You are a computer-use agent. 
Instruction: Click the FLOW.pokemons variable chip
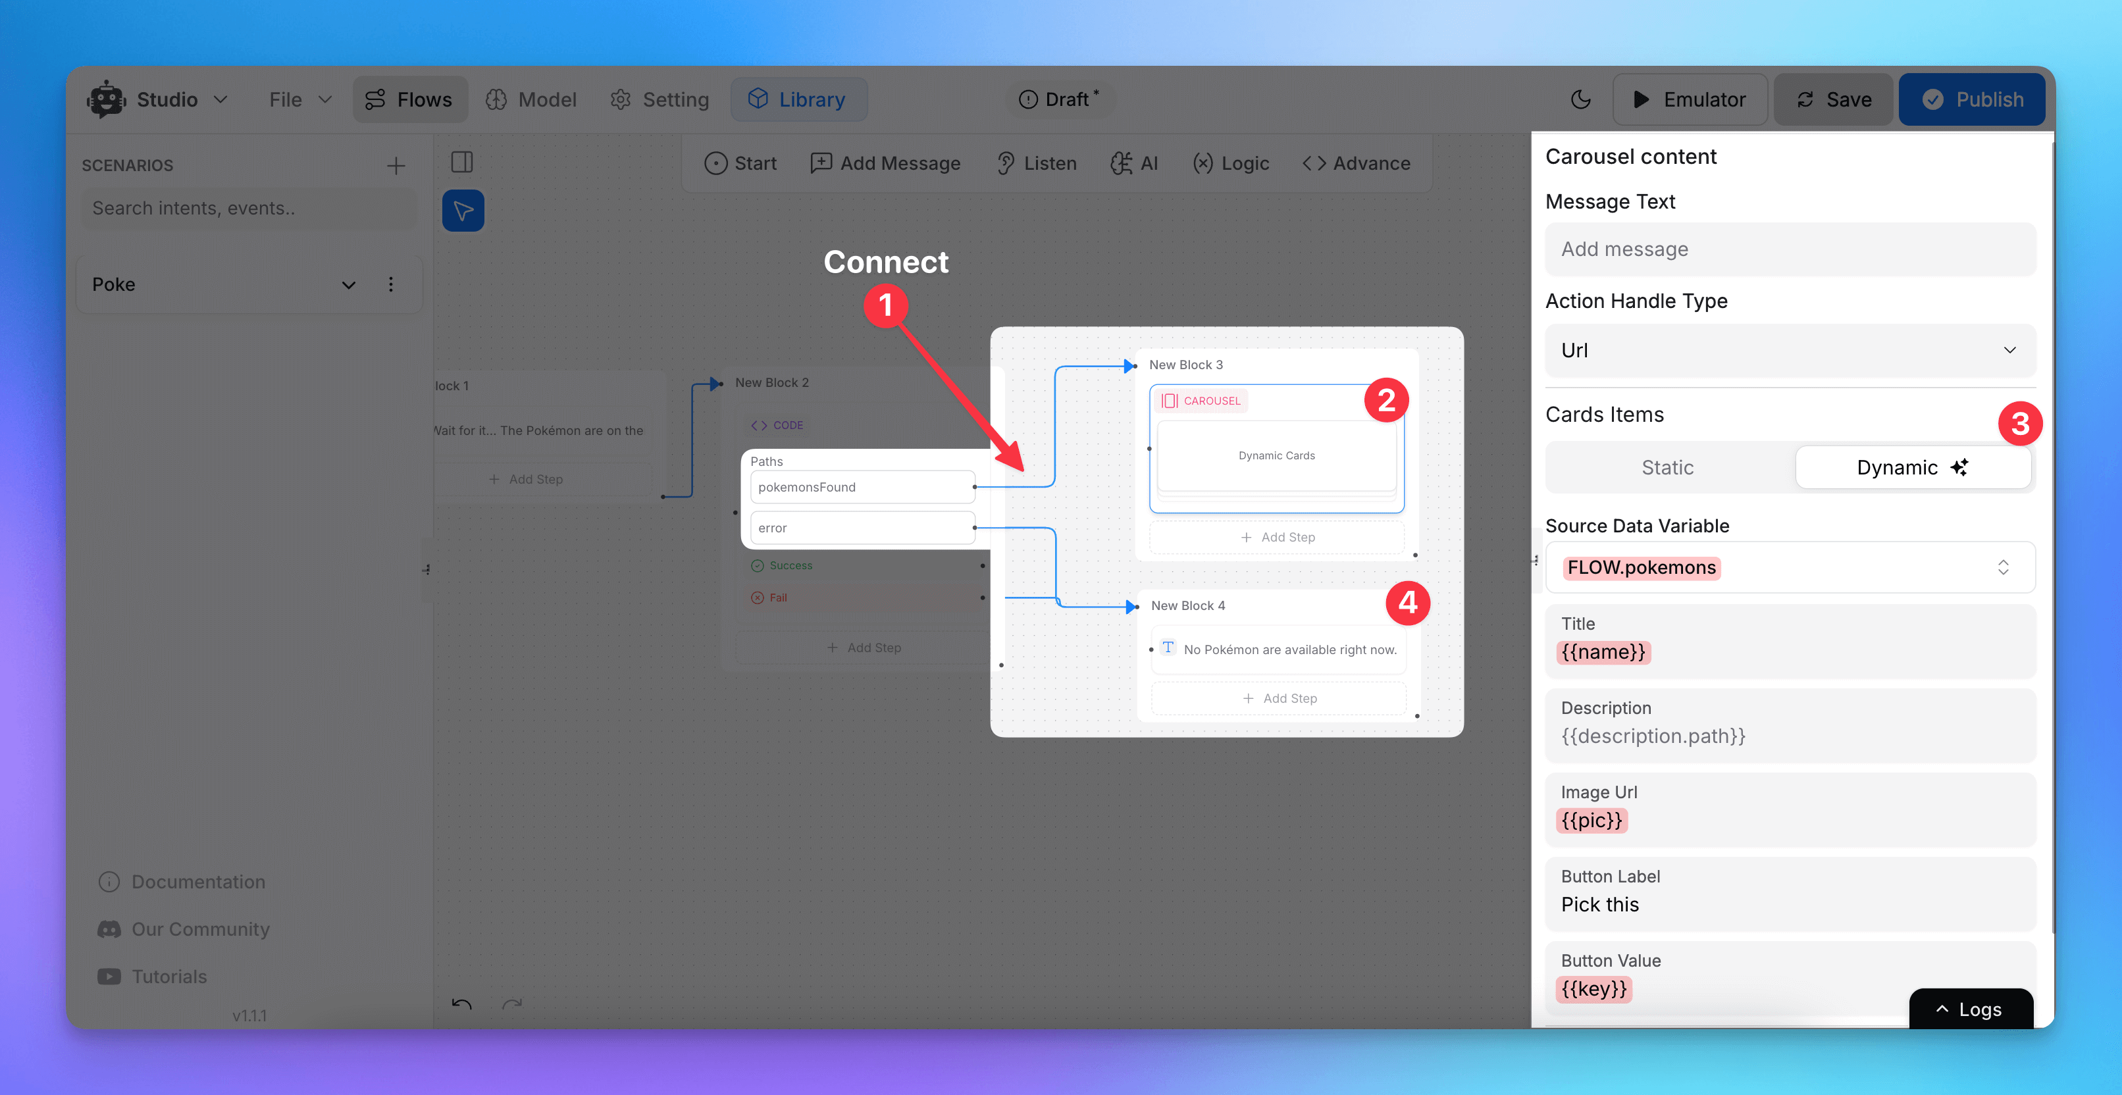[1642, 568]
